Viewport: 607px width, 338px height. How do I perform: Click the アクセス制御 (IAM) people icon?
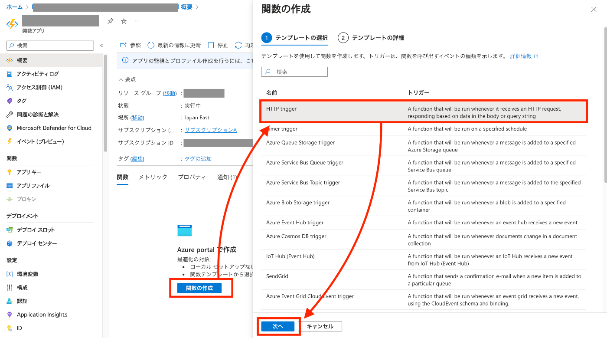10,87
